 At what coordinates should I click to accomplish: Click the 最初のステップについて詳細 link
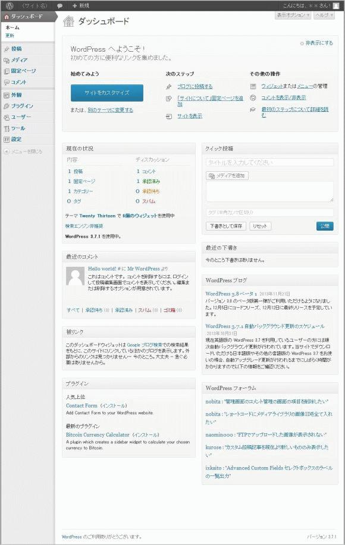(x=295, y=112)
